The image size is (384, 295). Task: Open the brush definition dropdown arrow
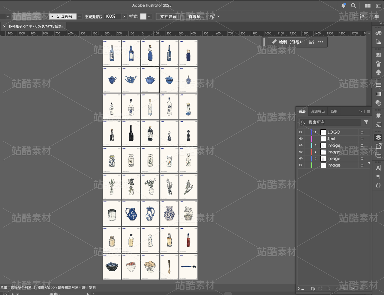click(x=79, y=16)
